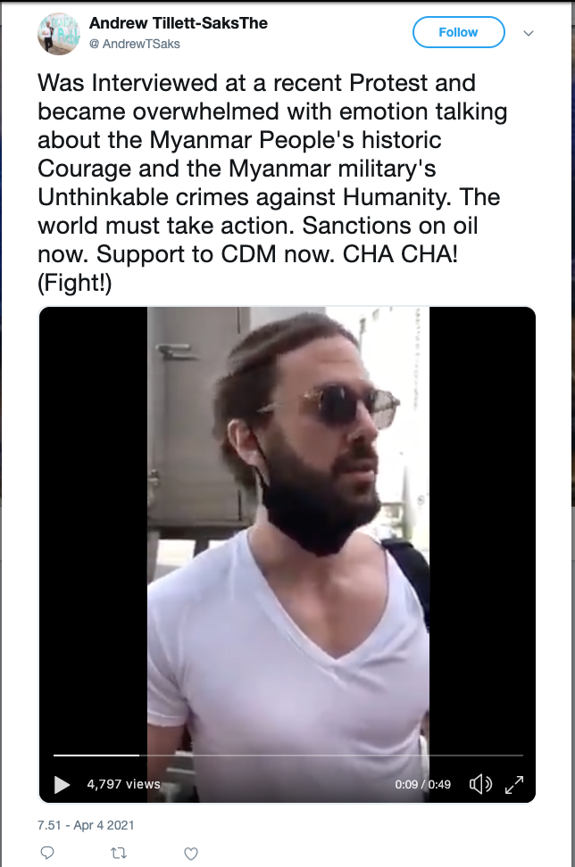Click the 0:09 elapsed time label
This screenshot has width=575, height=867.
(x=406, y=785)
